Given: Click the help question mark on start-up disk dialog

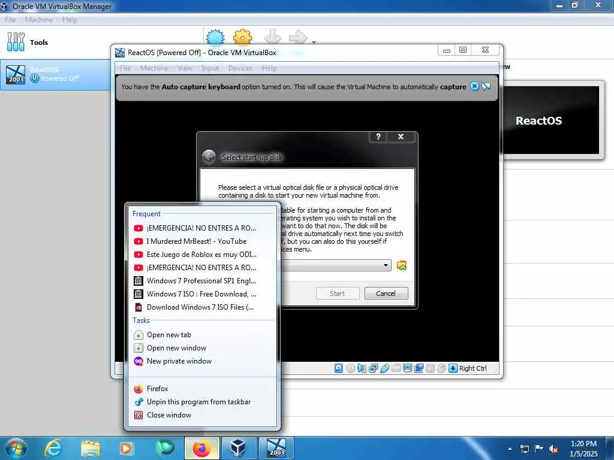Looking at the screenshot, I should (378, 137).
